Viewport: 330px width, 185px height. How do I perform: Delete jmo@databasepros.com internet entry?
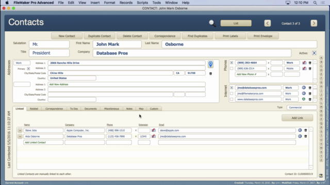[310, 88]
